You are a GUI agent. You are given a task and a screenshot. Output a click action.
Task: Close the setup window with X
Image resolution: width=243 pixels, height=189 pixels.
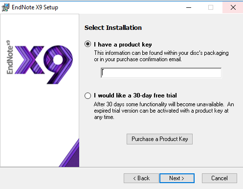233,7
